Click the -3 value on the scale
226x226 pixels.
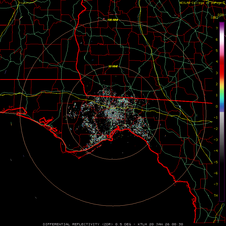point(216,140)
